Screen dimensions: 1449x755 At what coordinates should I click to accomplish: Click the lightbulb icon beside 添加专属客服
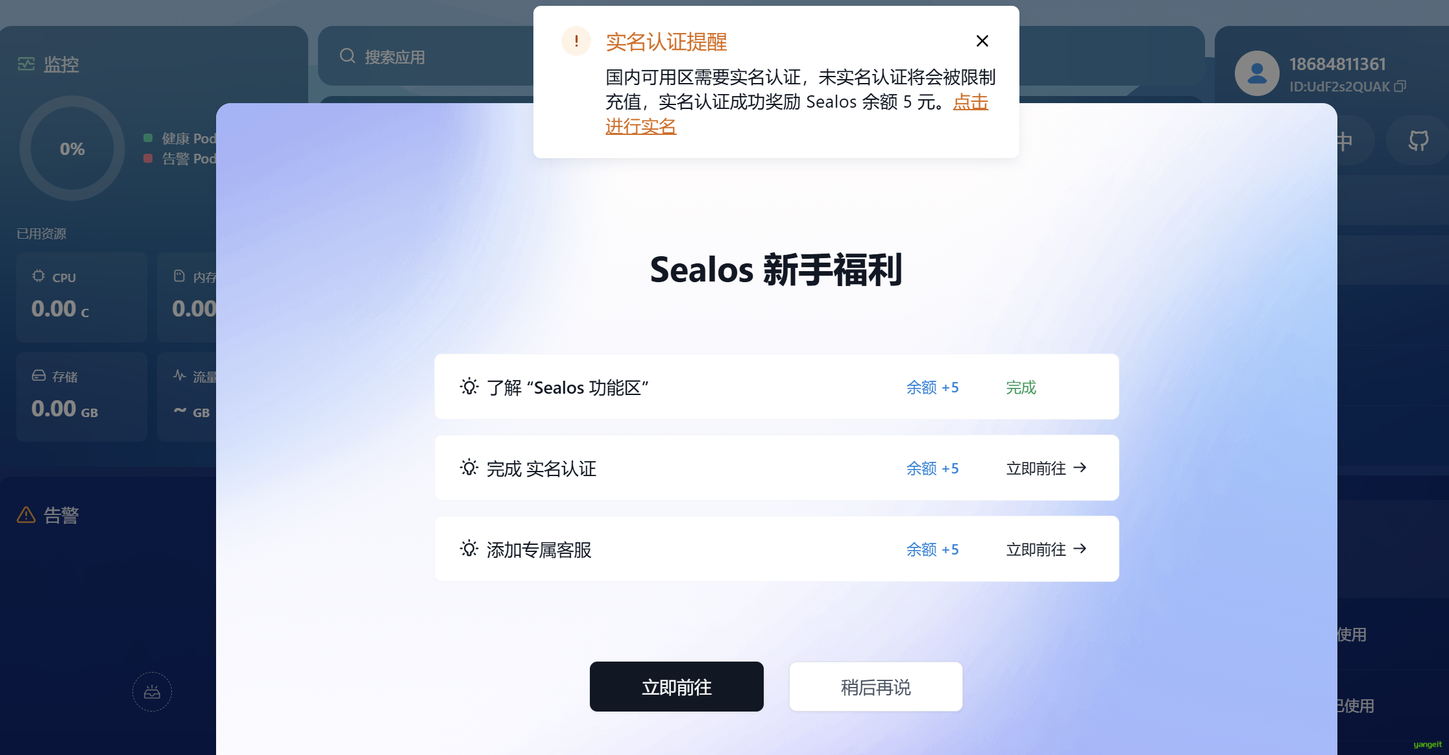point(469,549)
